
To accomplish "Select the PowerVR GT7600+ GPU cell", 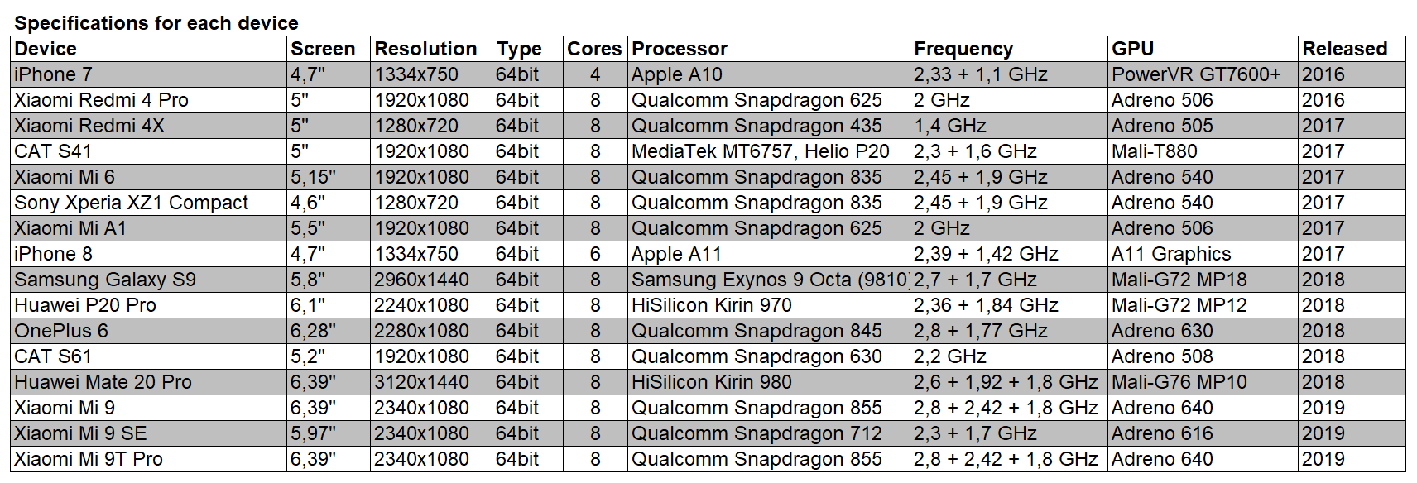I will [x=1196, y=74].
